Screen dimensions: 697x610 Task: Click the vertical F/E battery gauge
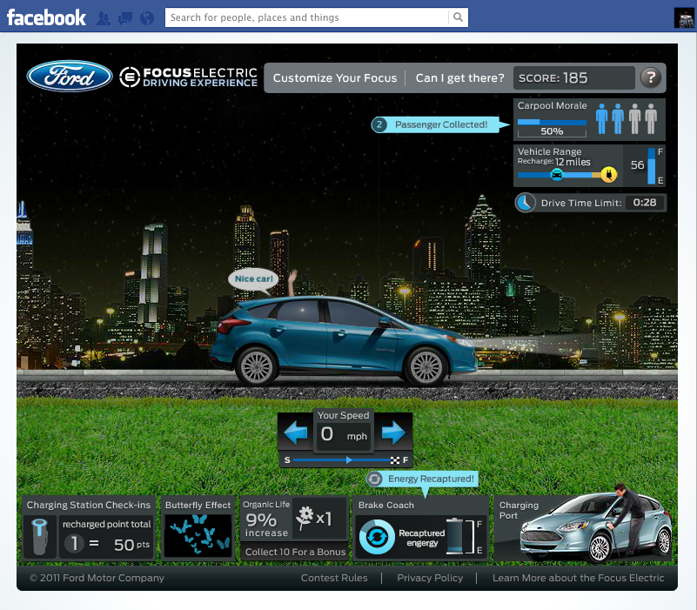652,166
